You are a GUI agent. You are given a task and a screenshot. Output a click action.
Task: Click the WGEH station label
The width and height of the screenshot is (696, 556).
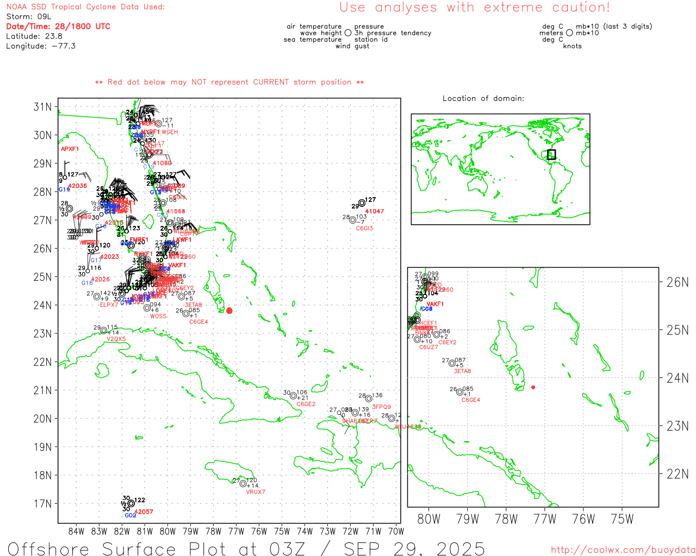[170, 132]
